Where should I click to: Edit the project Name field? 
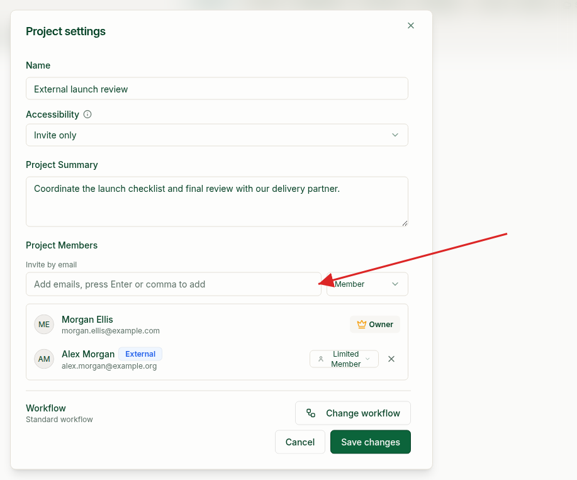(216, 89)
